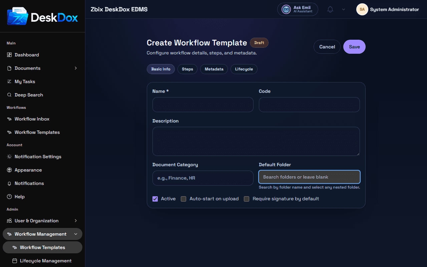Click the Create Workflow Template heading
Viewport: 427px width, 267px height.
(x=197, y=43)
